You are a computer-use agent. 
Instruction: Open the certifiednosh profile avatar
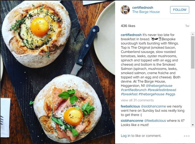click(x=125, y=10)
